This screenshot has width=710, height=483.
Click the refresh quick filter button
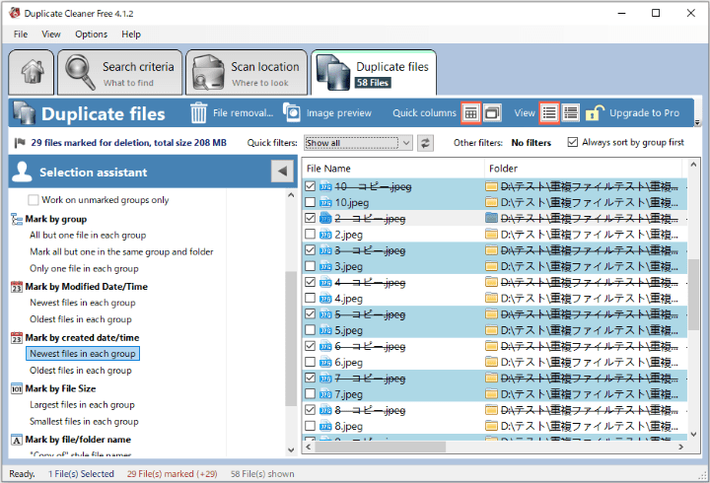425,143
